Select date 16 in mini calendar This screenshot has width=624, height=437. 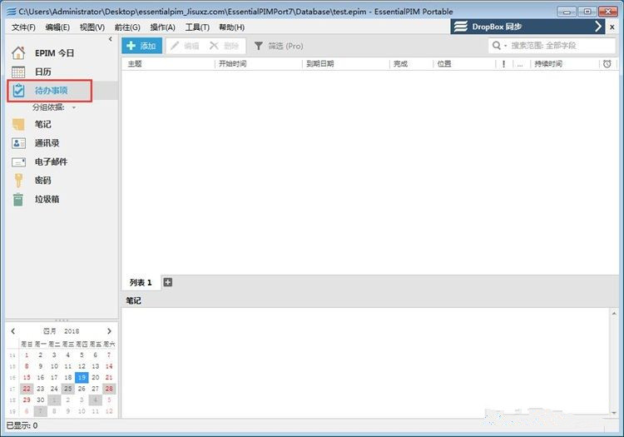[40, 377]
